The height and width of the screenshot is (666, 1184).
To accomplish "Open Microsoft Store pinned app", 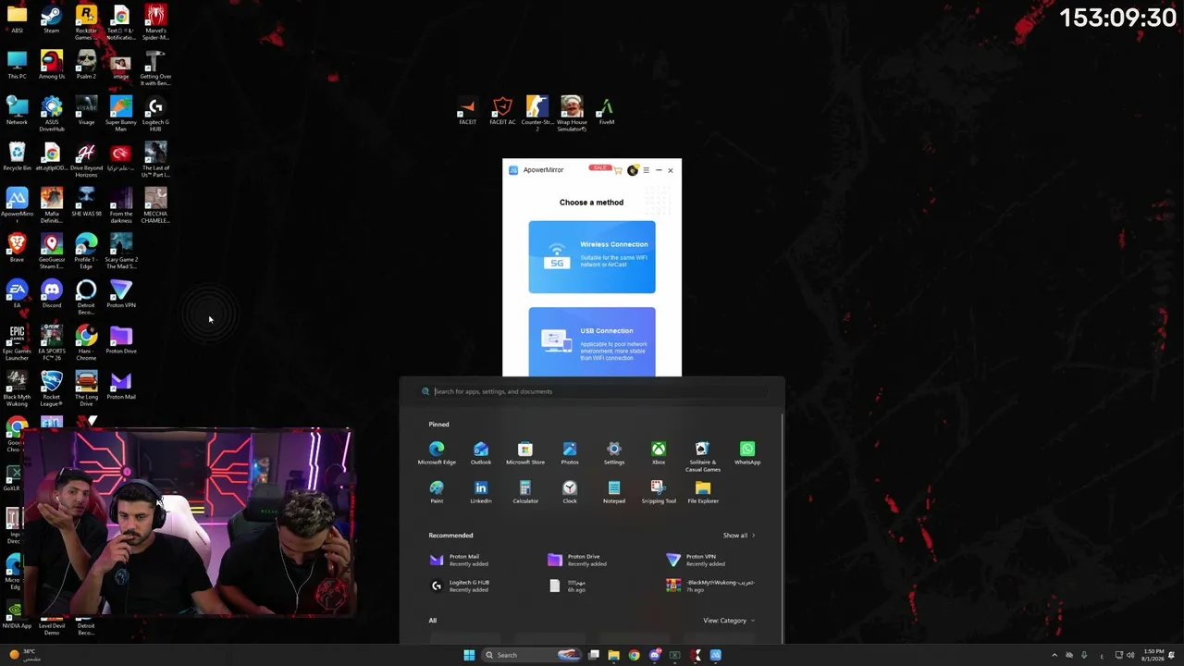I will (x=525, y=453).
